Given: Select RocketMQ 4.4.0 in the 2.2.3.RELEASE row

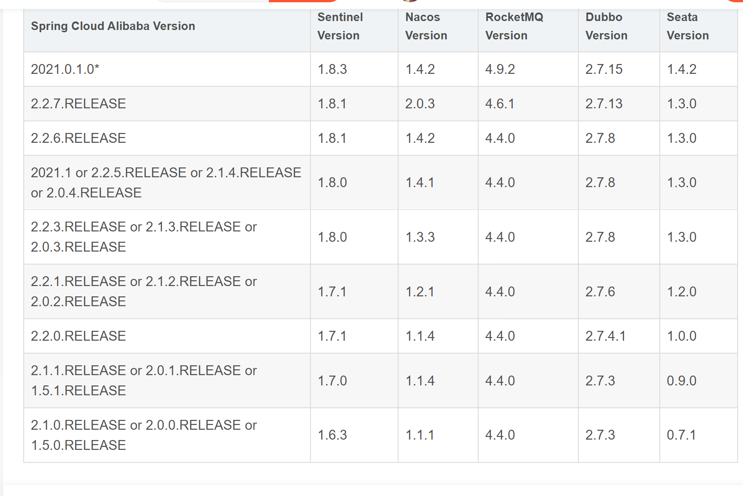Looking at the screenshot, I should click(528, 237).
